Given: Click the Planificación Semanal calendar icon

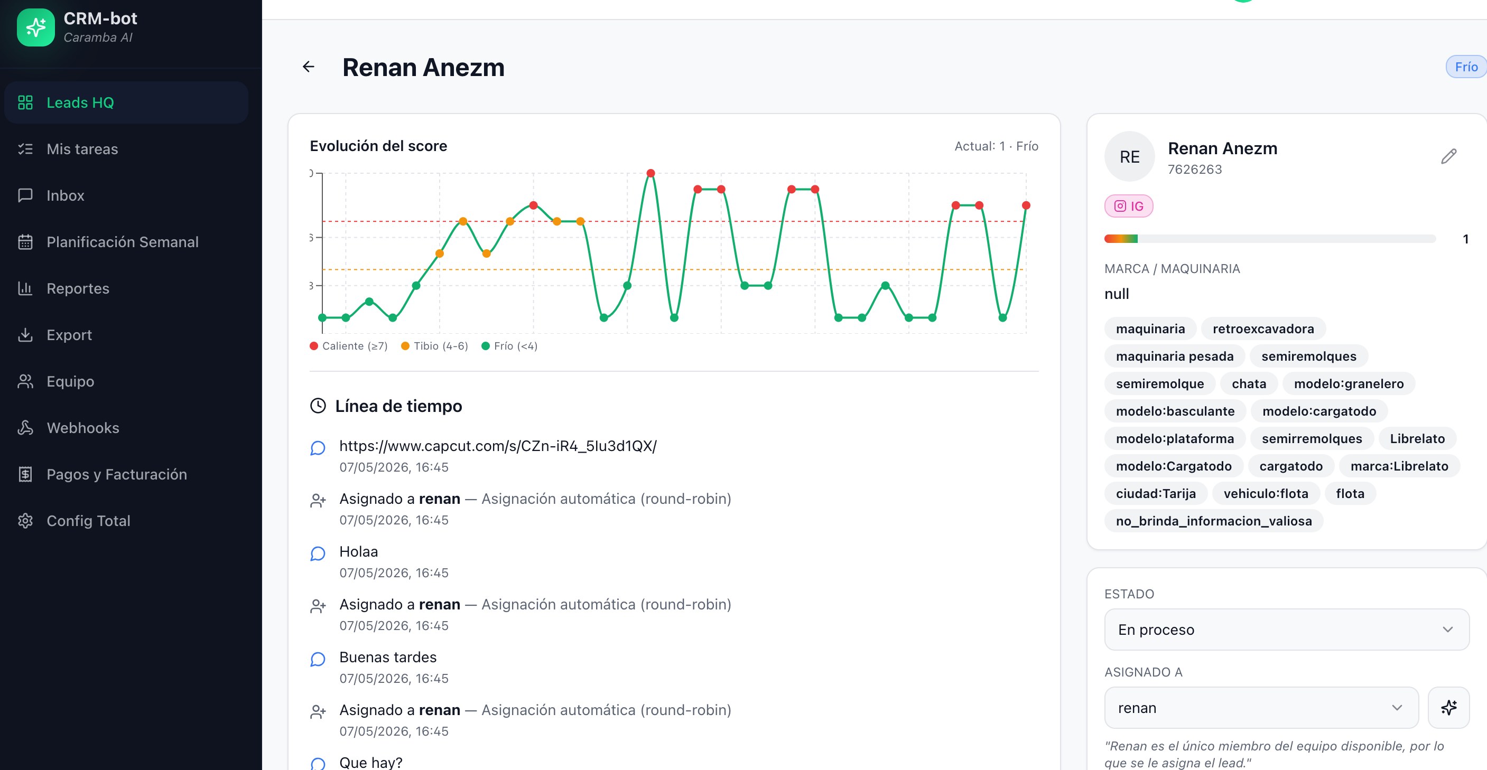Looking at the screenshot, I should [x=25, y=242].
